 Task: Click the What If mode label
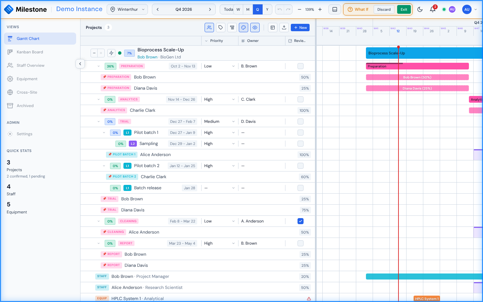[358, 9]
